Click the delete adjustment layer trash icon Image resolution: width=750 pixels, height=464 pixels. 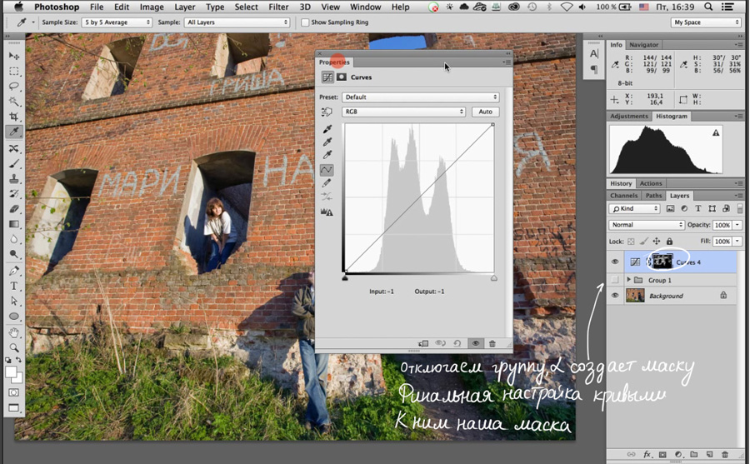coord(492,343)
